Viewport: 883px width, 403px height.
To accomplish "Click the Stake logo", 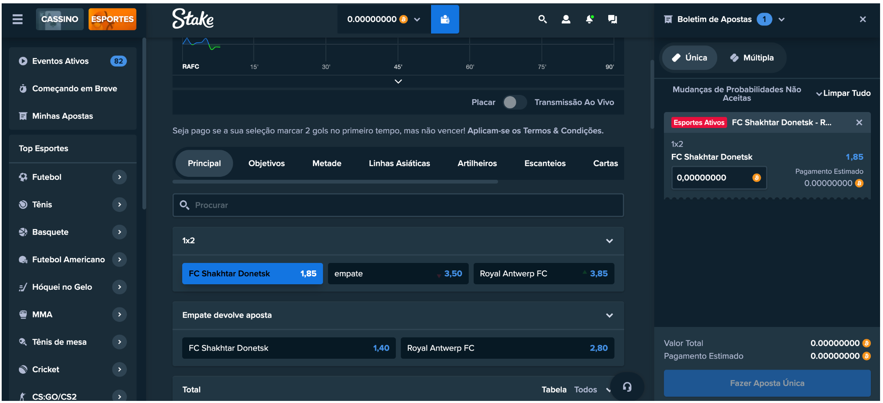I will (x=193, y=19).
